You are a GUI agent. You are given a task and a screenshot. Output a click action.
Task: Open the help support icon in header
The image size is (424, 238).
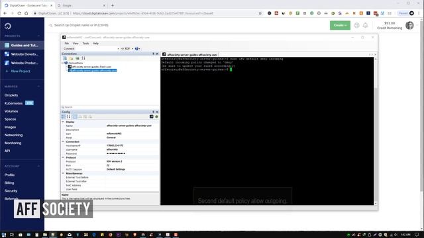356,25
